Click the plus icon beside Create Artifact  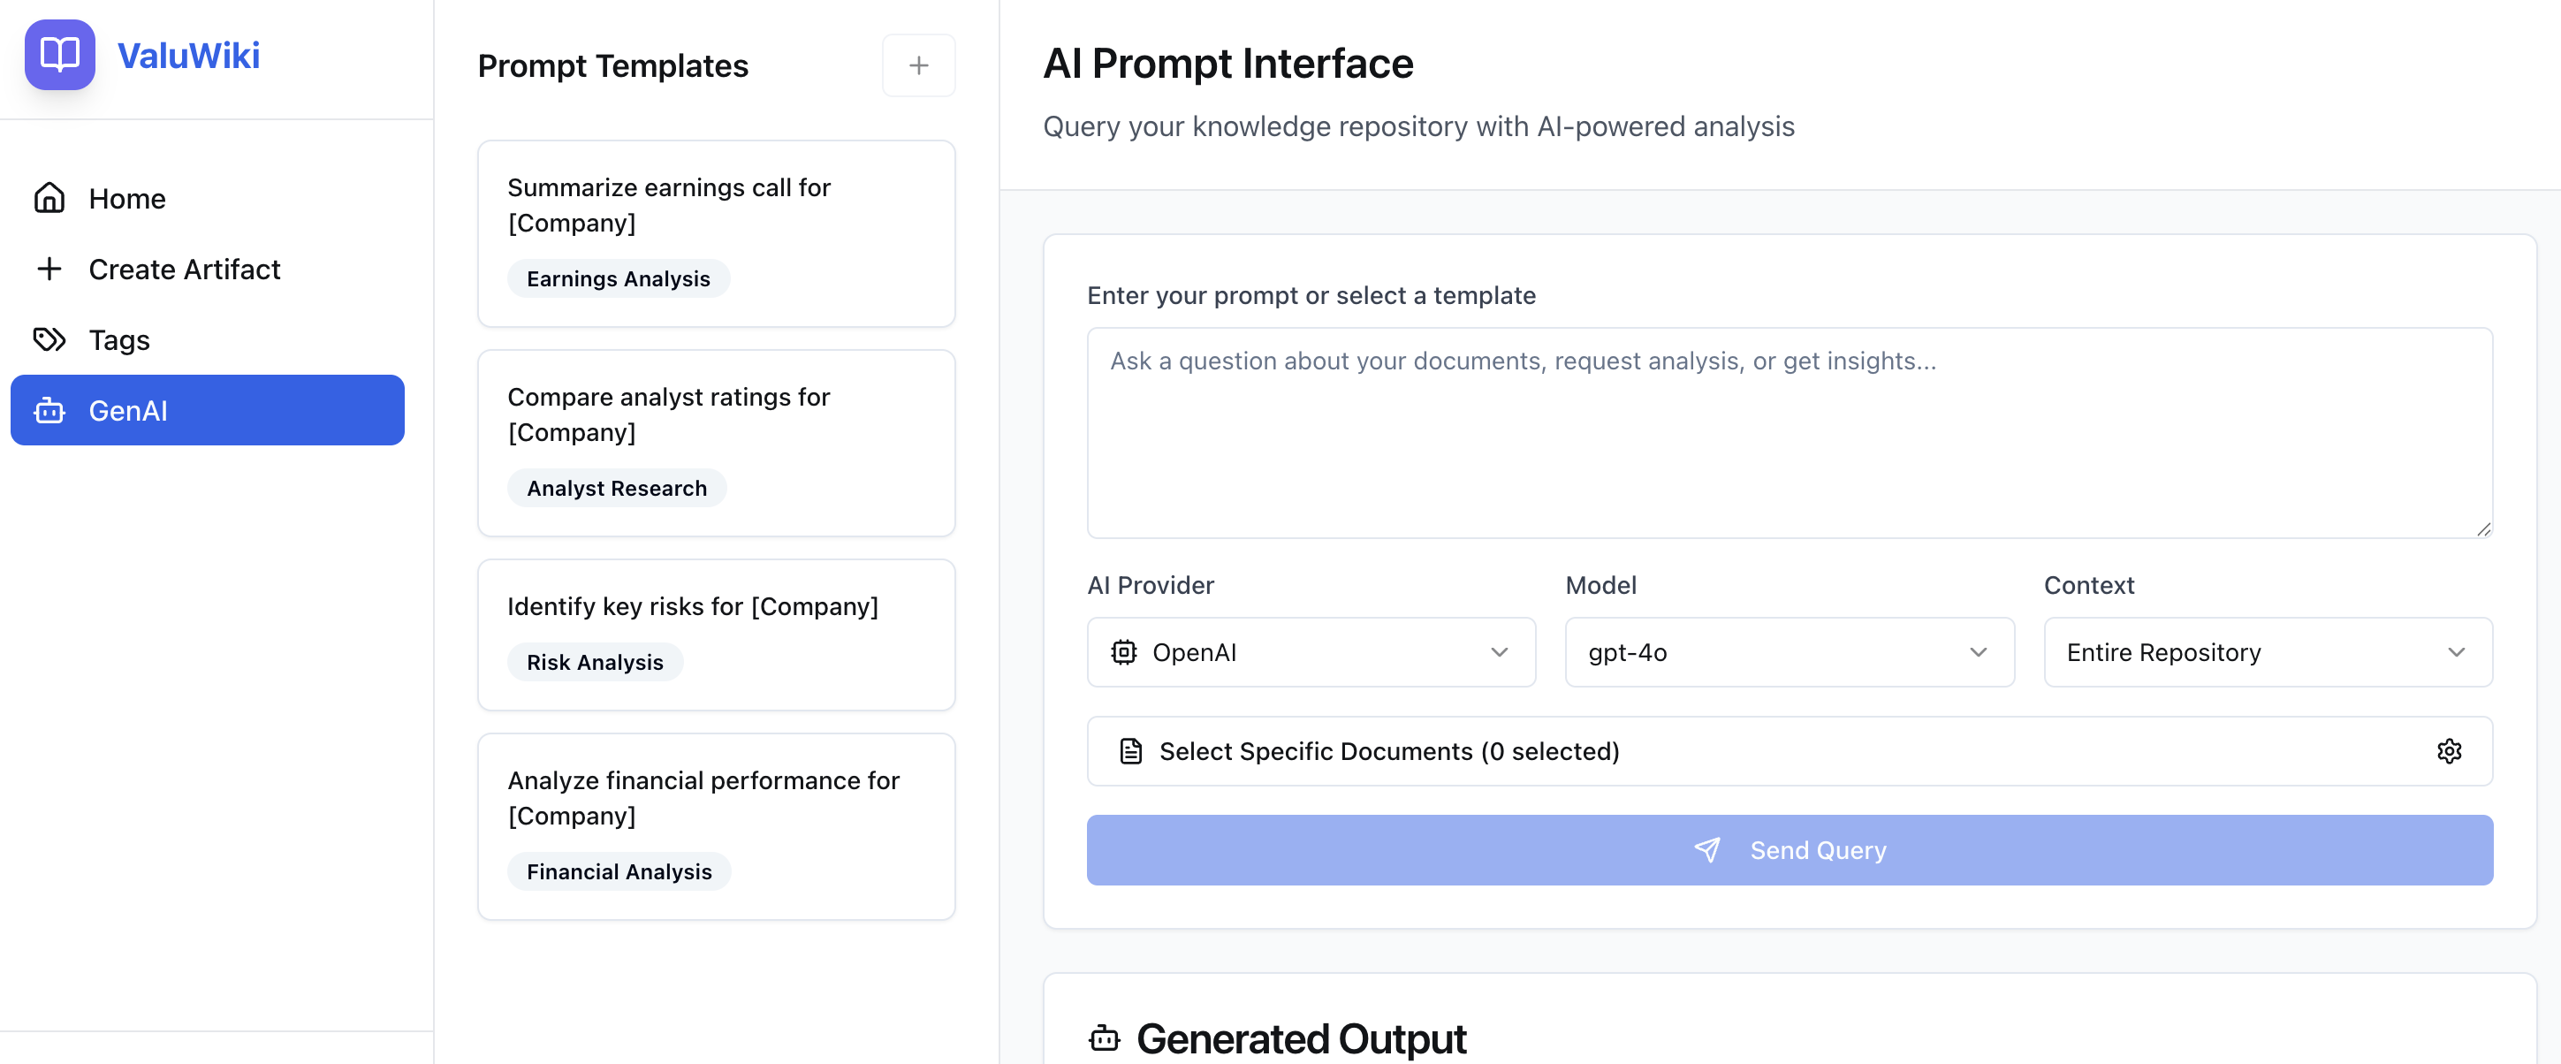(49, 270)
